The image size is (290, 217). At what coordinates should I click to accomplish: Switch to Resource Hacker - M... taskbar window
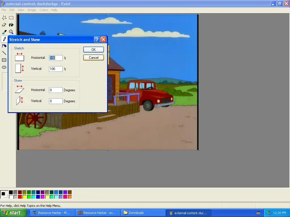(x=52, y=213)
